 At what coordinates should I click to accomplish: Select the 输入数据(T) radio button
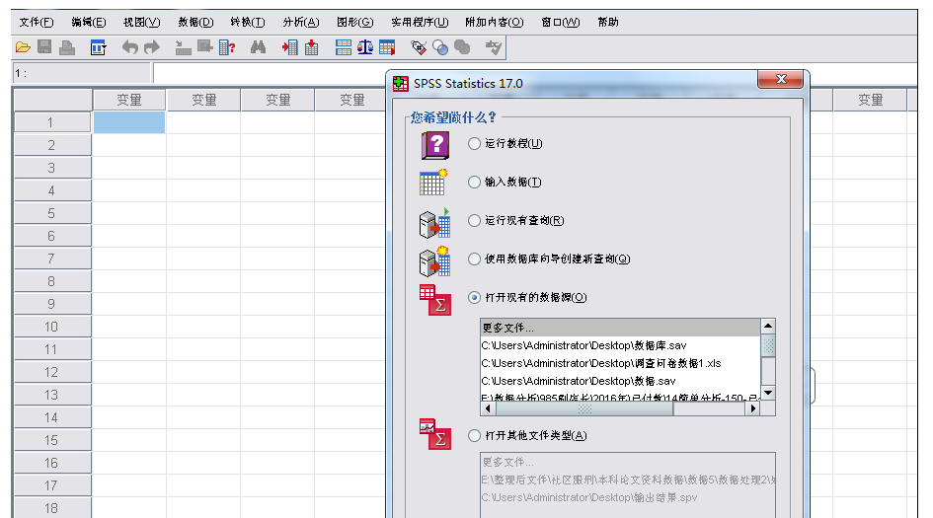[474, 182]
